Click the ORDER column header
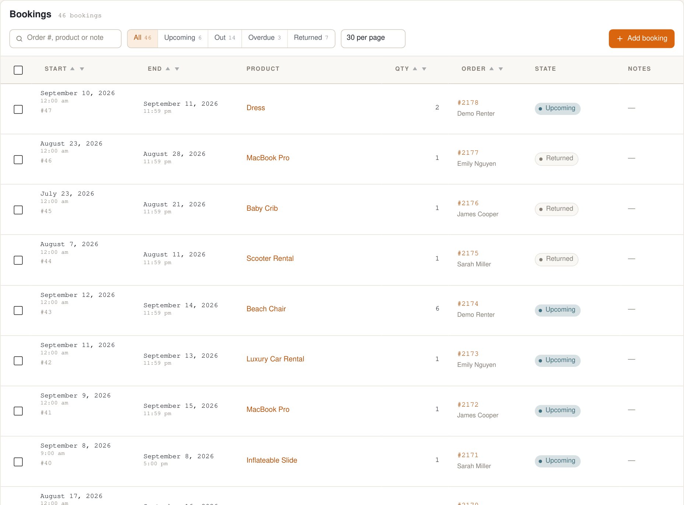Viewport: 684px width, 505px height. point(473,69)
